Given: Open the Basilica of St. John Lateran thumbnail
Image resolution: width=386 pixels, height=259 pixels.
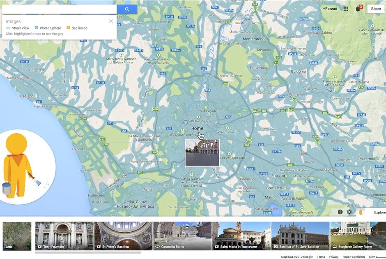Looking at the screenshot, I should 301,236.
